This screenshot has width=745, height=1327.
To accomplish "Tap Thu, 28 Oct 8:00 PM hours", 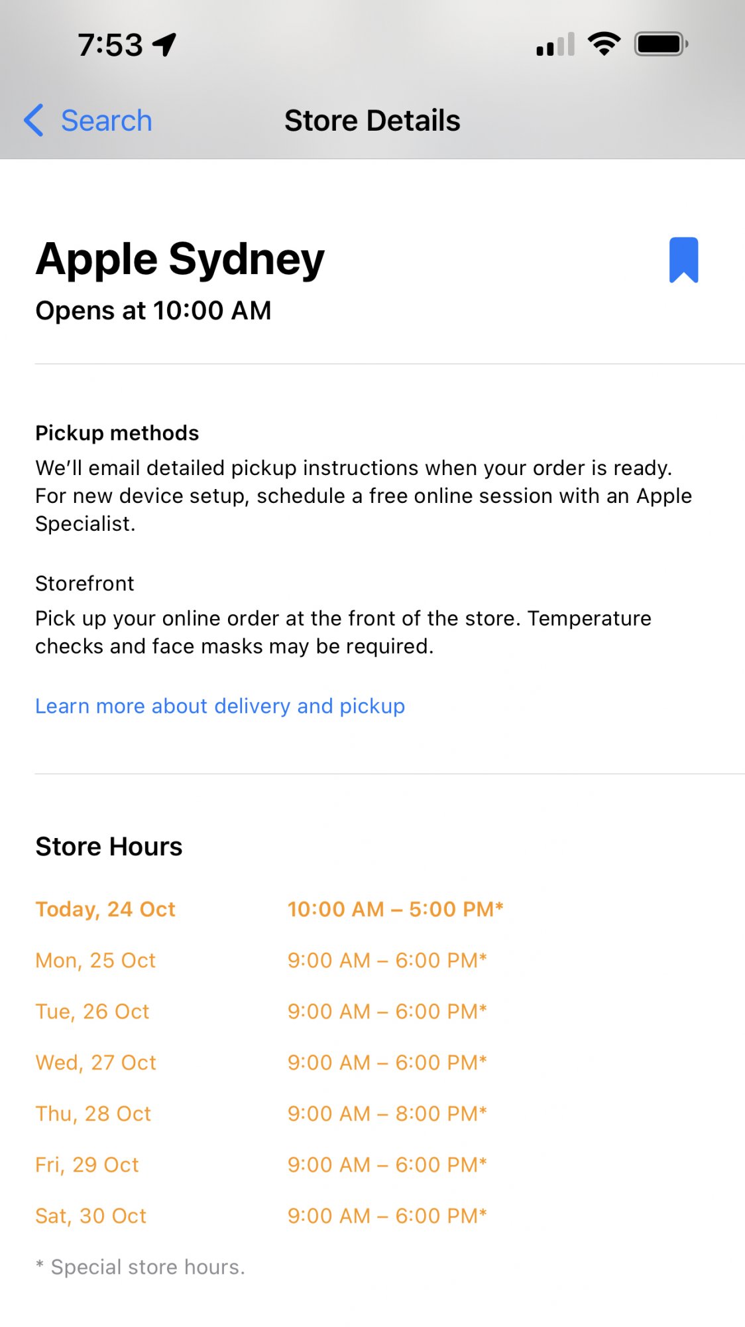I will 387,1113.
